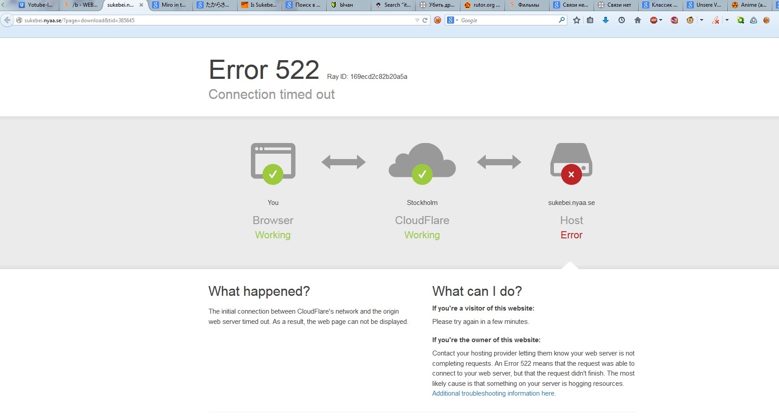The height and width of the screenshot is (417, 779).
Task: Switch to the Поиск в ... tab
Action: pos(303,5)
